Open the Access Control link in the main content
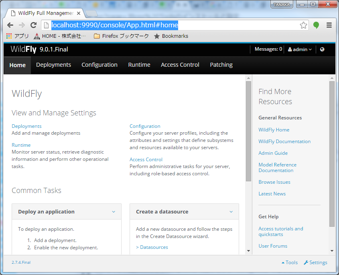This screenshot has height=275, width=339. pos(146,160)
